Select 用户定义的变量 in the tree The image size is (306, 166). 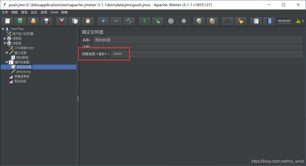(23, 34)
